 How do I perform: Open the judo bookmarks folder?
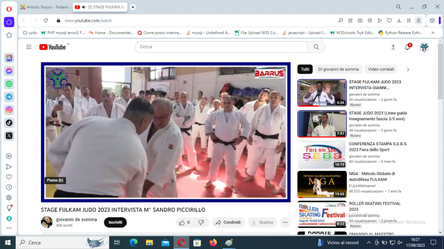pos(30,33)
